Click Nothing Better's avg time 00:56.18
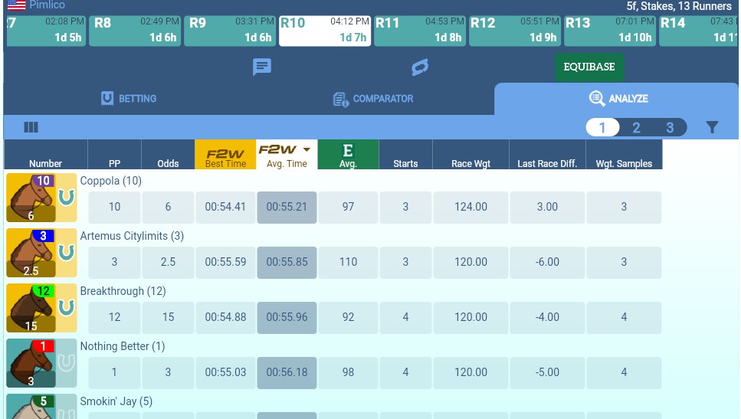 click(x=287, y=373)
